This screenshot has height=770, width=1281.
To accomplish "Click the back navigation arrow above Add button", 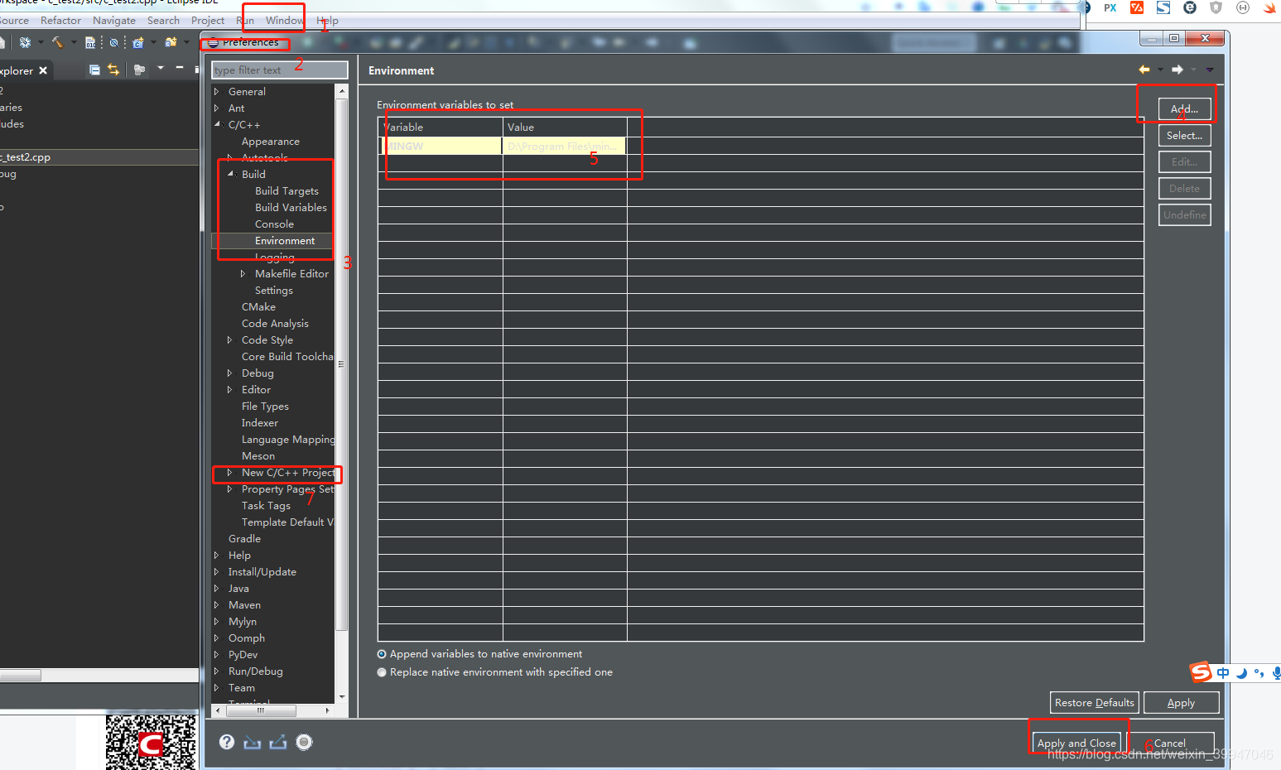I will tap(1145, 70).
